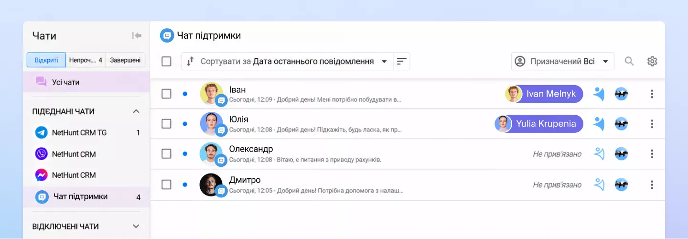Viewport: 688px width, 239px height.
Task: Click the unread count 1 beside NetHunt CRM TG
Action: pyautogui.click(x=139, y=133)
